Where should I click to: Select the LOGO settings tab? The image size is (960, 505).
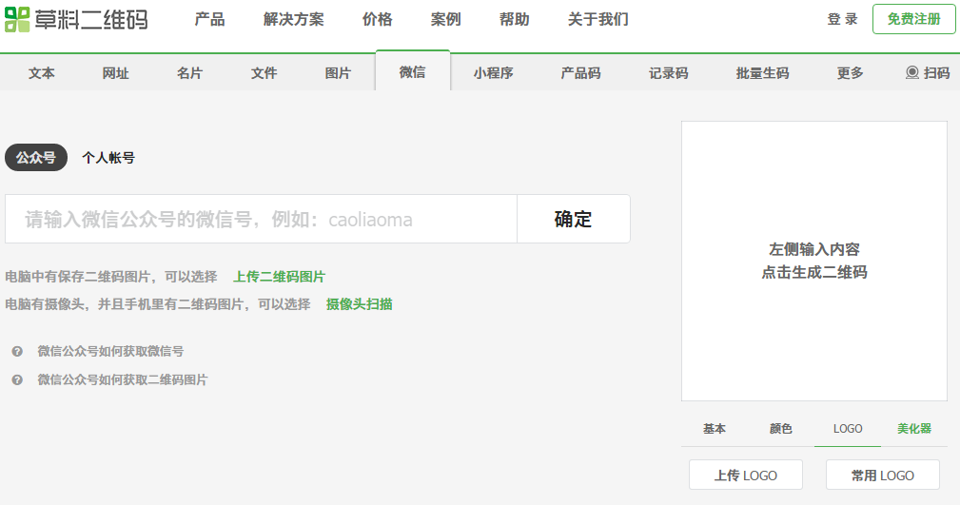coord(848,429)
